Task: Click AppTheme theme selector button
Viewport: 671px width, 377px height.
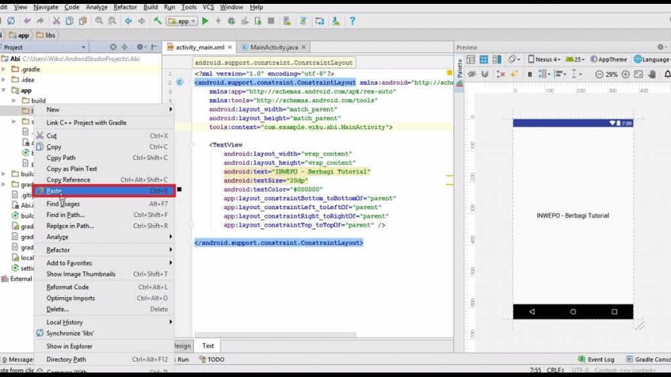Action: (x=609, y=59)
